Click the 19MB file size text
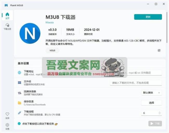Viewport: 169px width, 133px height. 70,30
